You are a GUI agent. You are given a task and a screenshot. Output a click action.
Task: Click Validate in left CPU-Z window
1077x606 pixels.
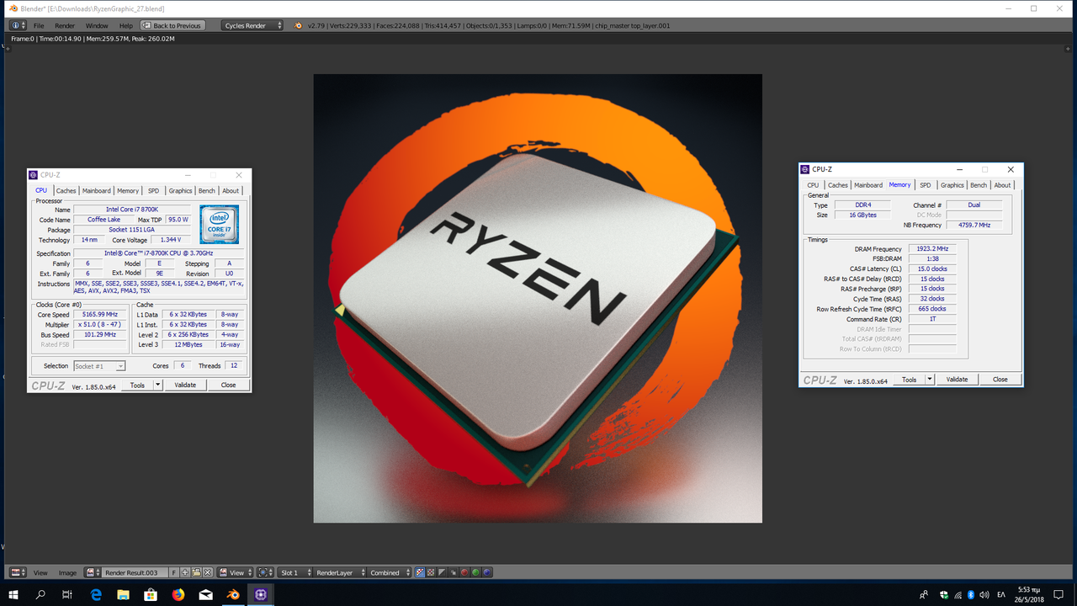(185, 385)
